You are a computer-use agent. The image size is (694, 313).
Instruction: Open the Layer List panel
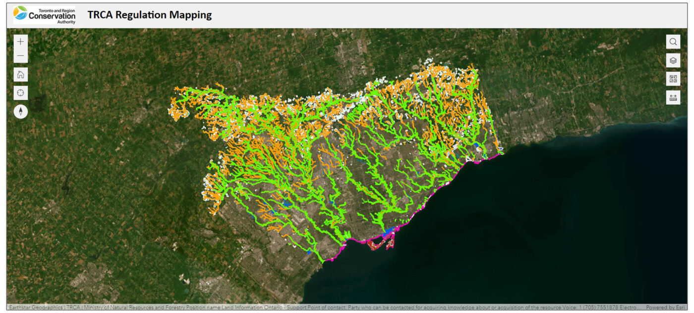click(673, 60)
